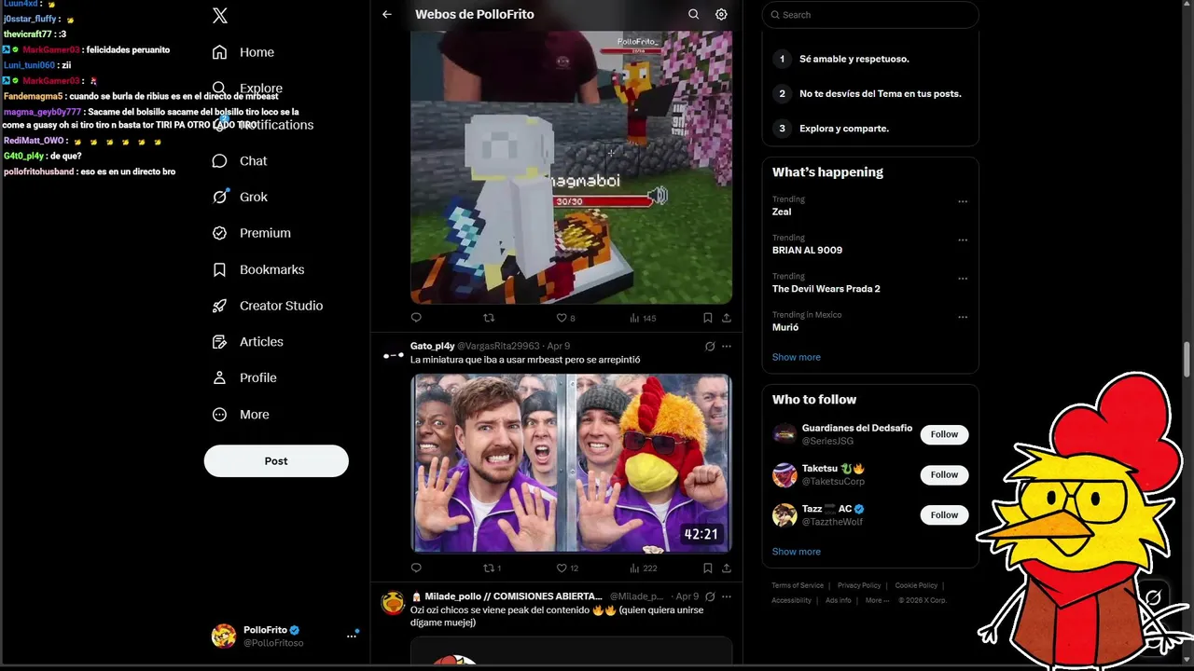Open Cookie Policy link
1194x671 pixels.
tap(916, 585)
